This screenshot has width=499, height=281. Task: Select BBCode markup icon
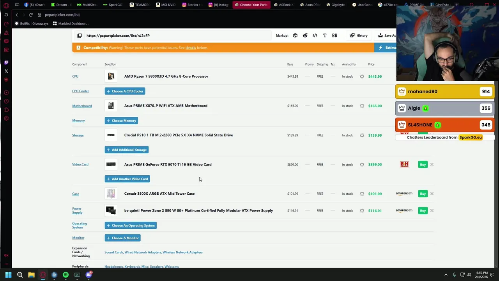334,36
